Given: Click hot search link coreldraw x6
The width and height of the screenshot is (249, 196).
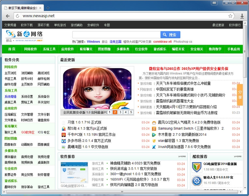Looking at the screenshot, I should 162,42.
